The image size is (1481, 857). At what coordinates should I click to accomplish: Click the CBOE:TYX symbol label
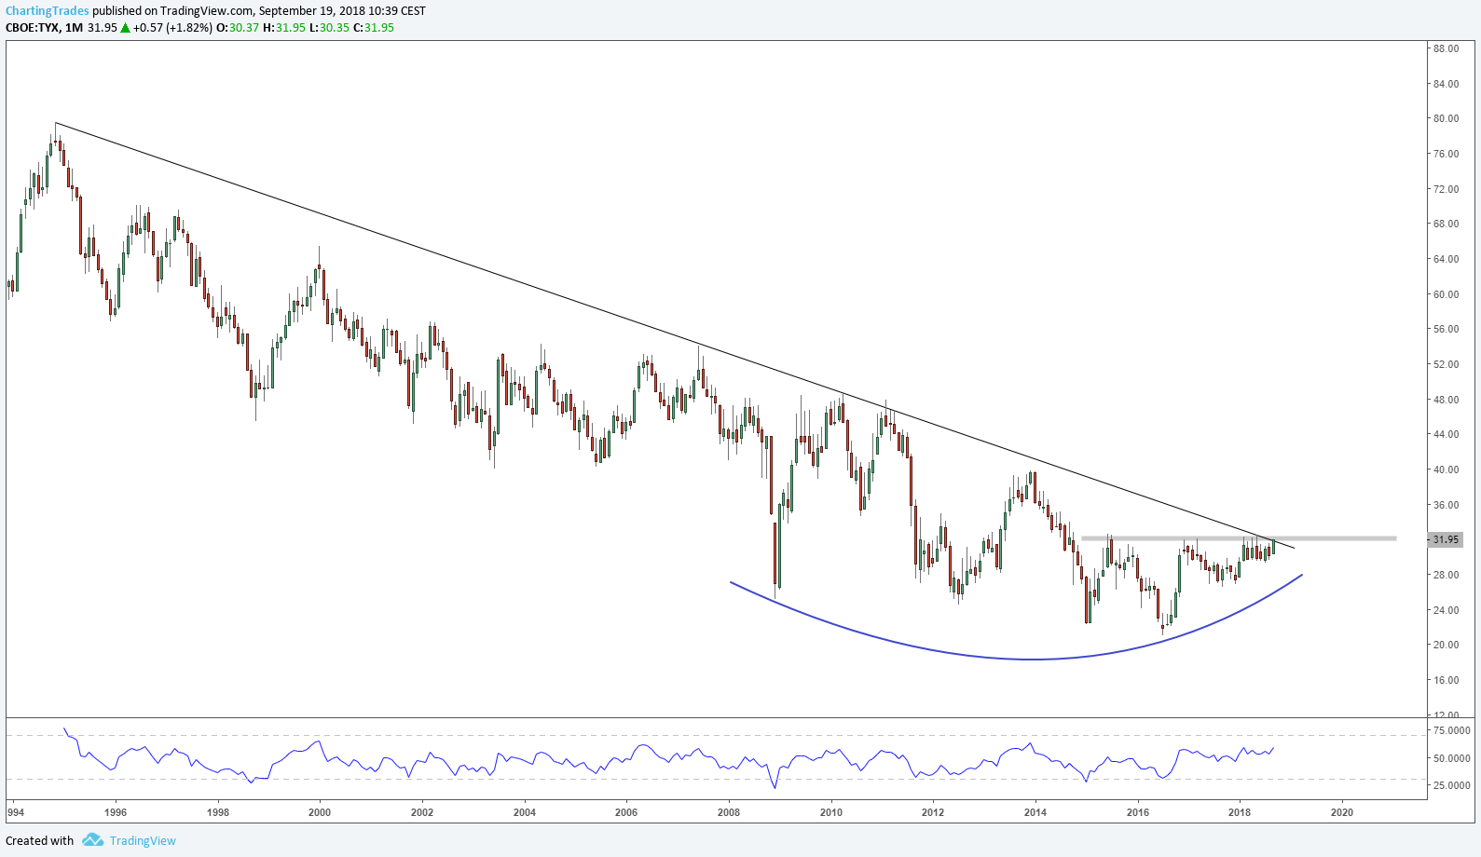tap(33, 28)
